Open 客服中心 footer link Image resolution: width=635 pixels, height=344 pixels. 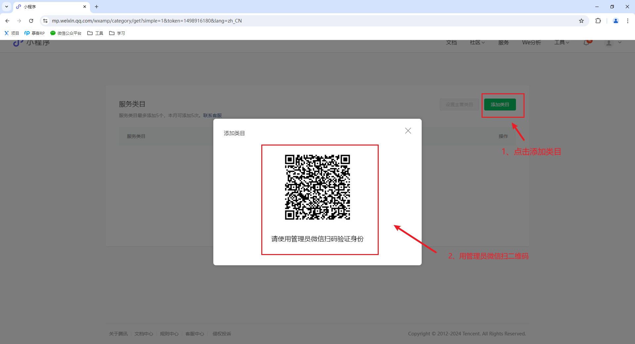(x=195, y=334)
